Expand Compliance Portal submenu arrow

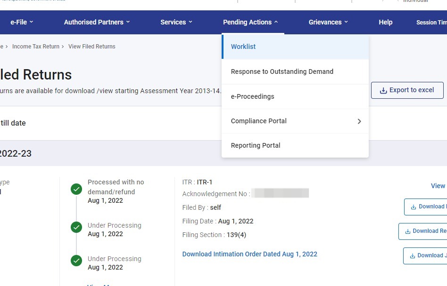[x=359, y=121]
